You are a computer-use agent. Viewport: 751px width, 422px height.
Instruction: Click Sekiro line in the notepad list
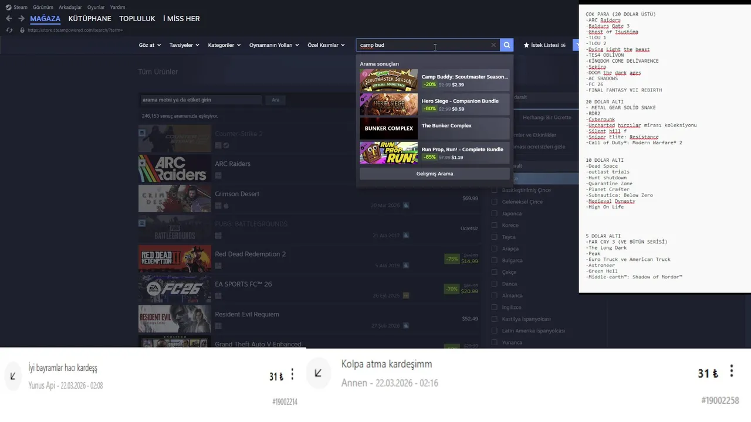coord(597,67)
